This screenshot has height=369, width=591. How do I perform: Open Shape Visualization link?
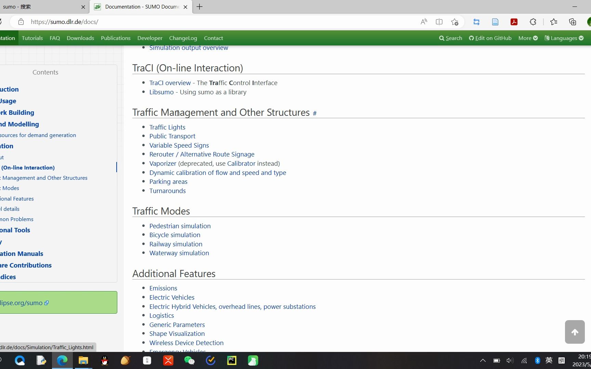point(177,333)
